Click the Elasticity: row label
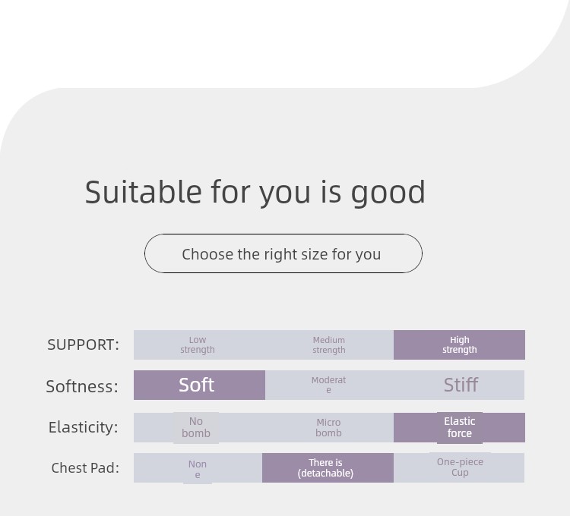This screenshot has width=570, height=516. pos(83,427)
